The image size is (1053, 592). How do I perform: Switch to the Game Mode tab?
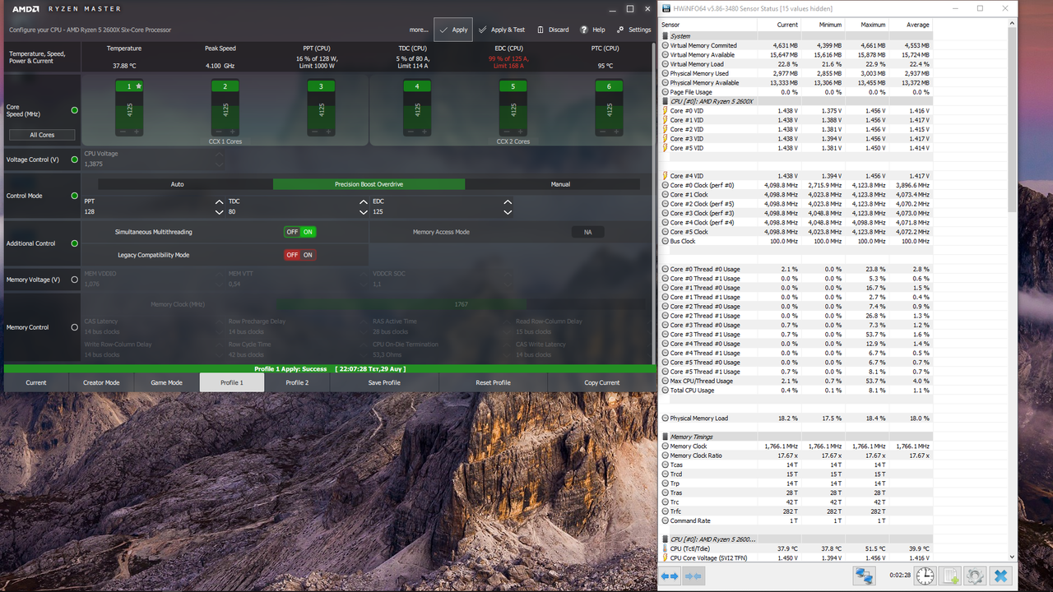pos(166,382)
